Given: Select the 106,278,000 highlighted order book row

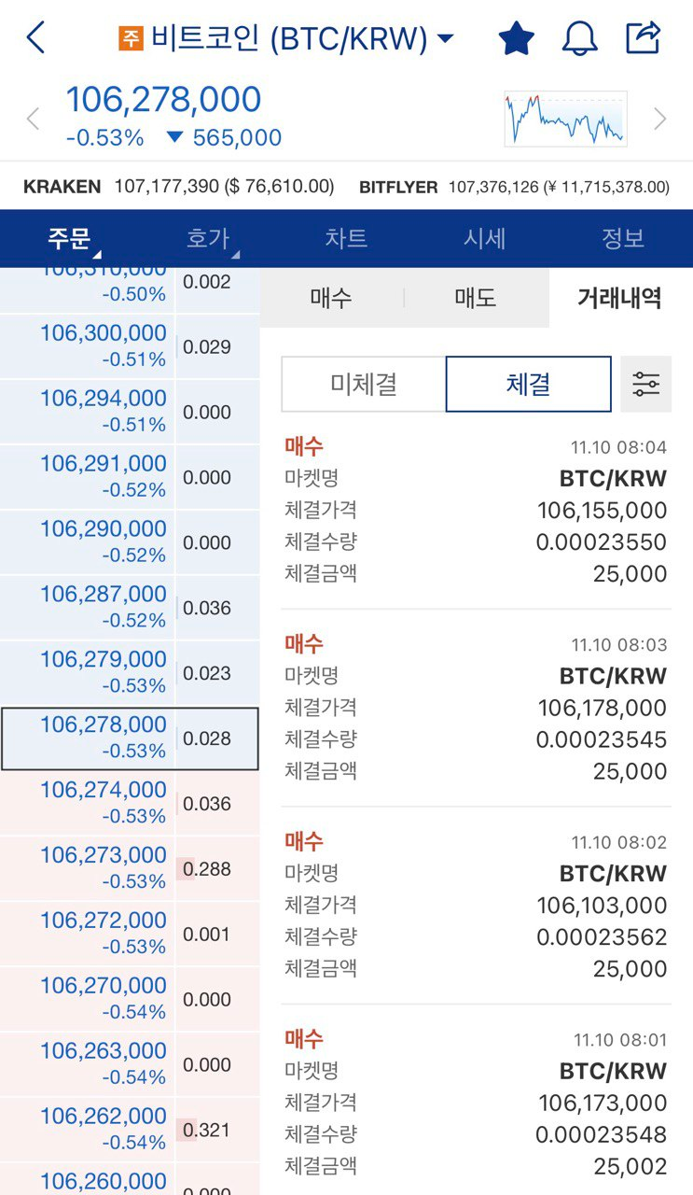Looking at the screenshot, I should click(130, 738).
